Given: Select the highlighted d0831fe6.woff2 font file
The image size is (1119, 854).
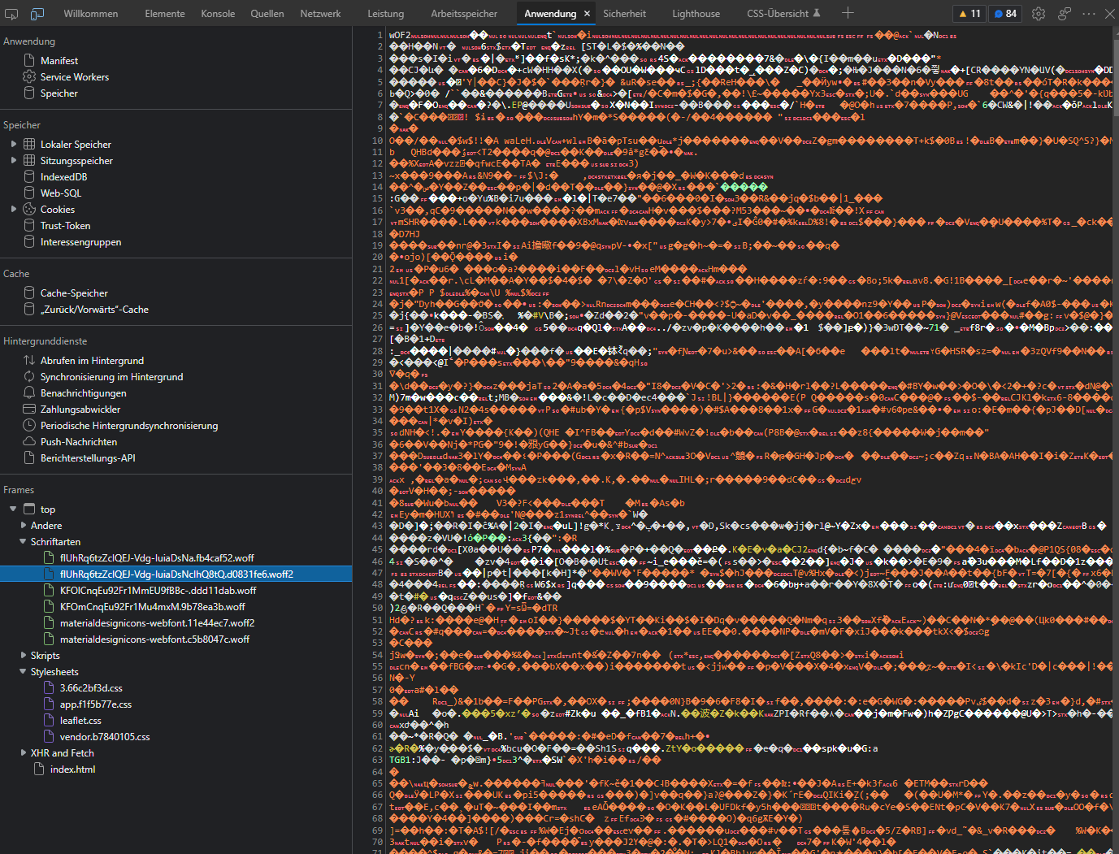Looking at the screenshot, I should [176, 574].
